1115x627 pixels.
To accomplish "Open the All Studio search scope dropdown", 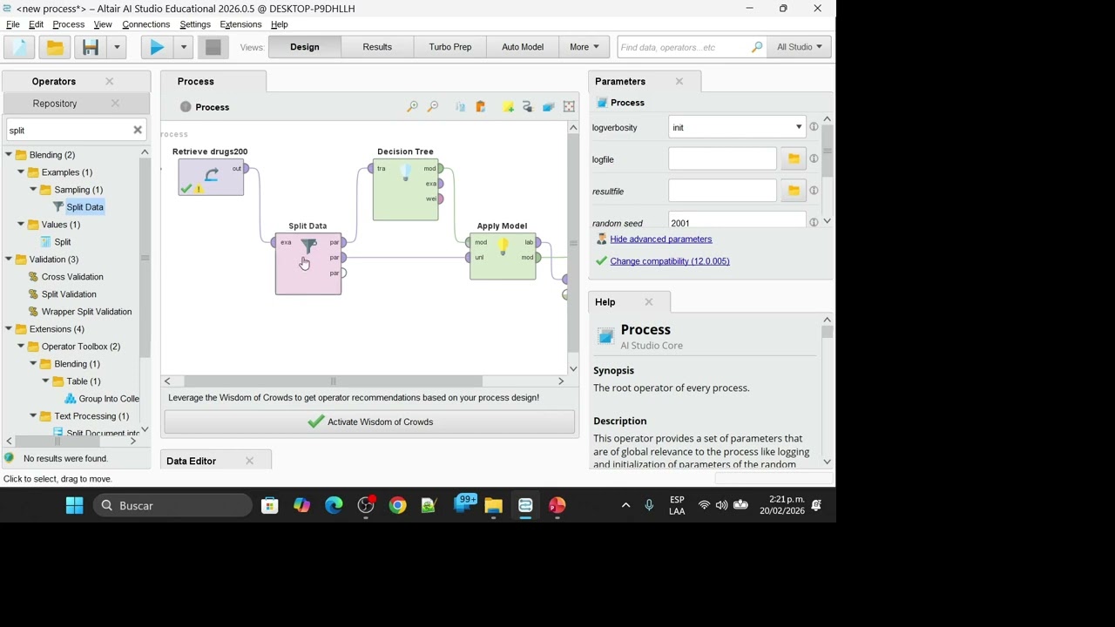I will [x=800, y=47].
